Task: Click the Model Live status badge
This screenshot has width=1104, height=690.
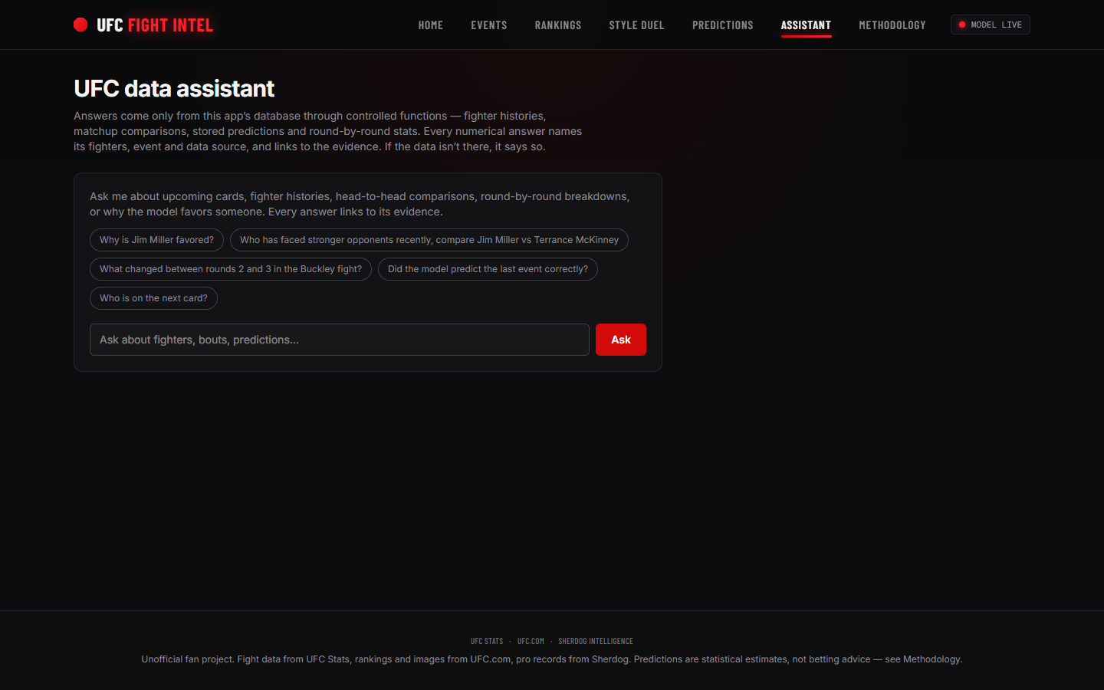Action: click(x=991, y=25)
